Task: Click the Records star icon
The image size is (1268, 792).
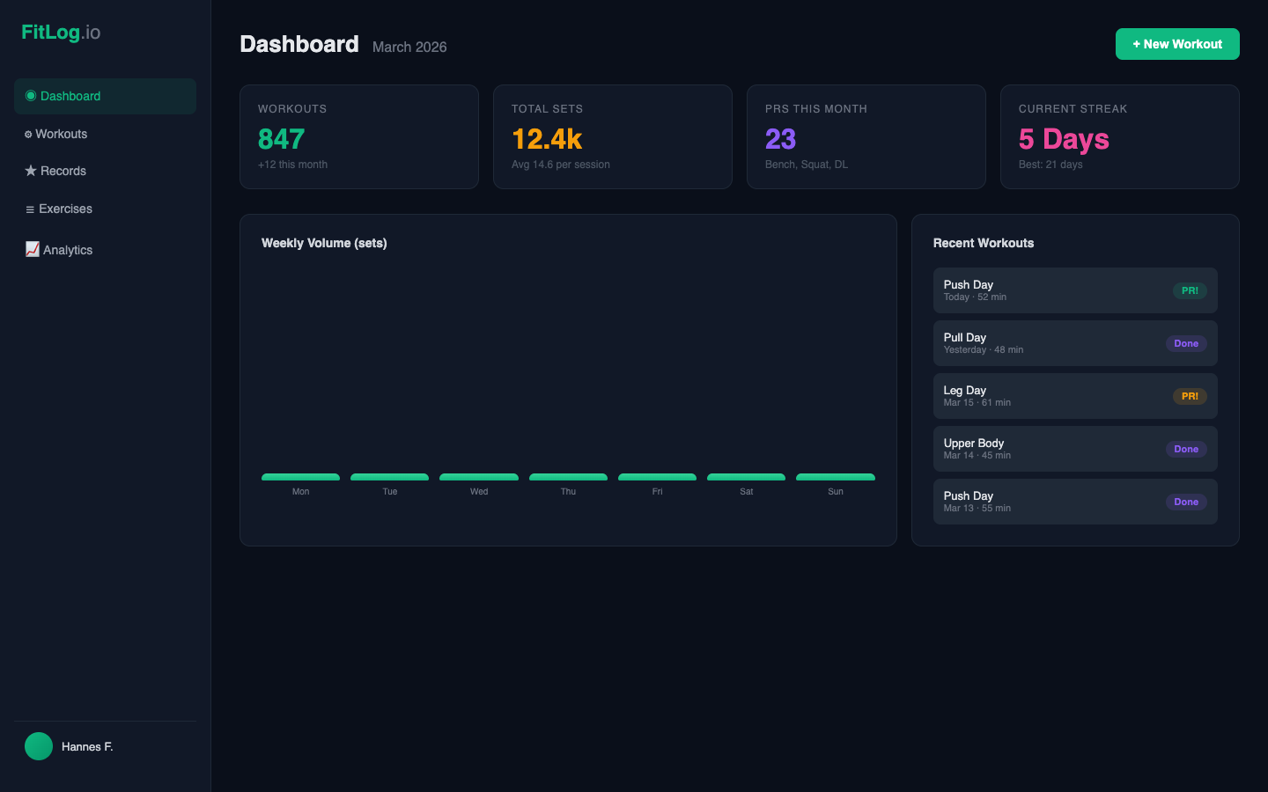Action: (31, 171)
